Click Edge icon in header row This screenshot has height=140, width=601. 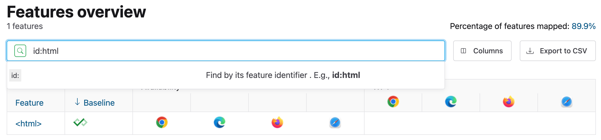click(x=451, y=102)
